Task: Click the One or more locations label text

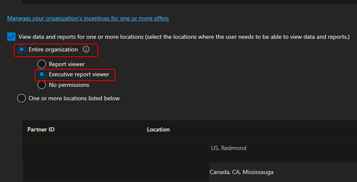Action: tap(74, 99)
